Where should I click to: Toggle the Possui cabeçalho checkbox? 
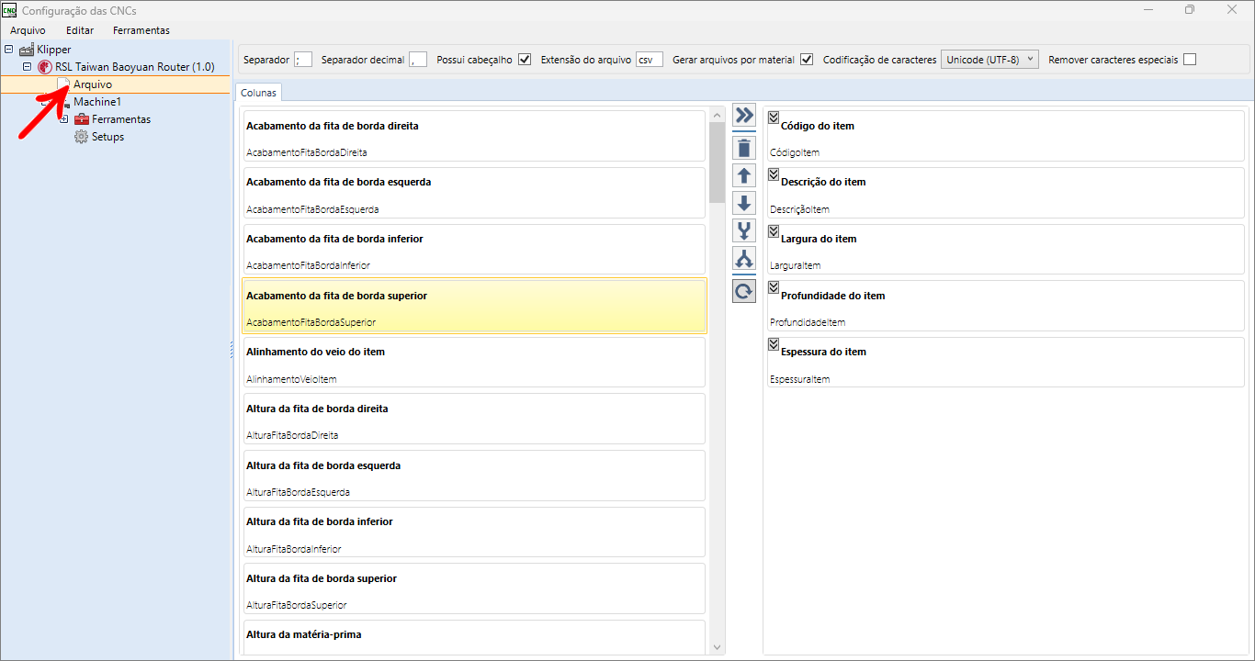click(x=525, y=60)
